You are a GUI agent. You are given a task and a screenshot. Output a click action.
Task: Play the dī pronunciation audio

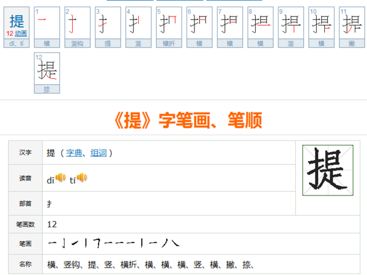click(60, 178)
